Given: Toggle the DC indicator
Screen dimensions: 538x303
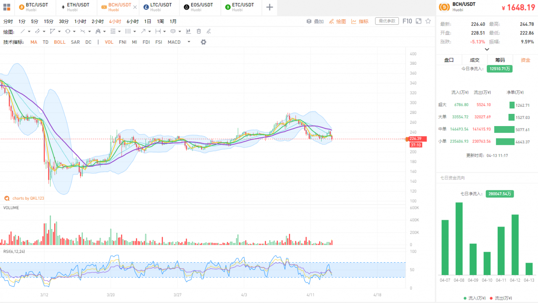Looking at the screenshot, I should coord(88,42).
